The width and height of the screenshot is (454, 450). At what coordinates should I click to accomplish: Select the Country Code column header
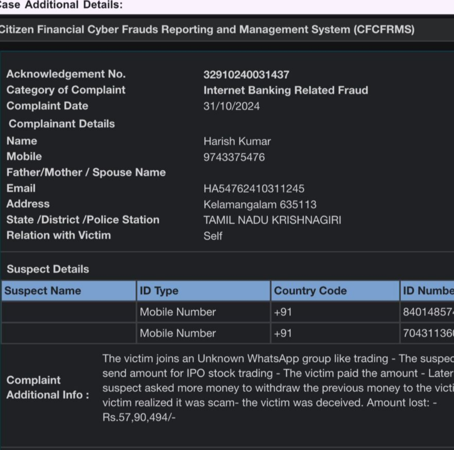click(310, 291)
